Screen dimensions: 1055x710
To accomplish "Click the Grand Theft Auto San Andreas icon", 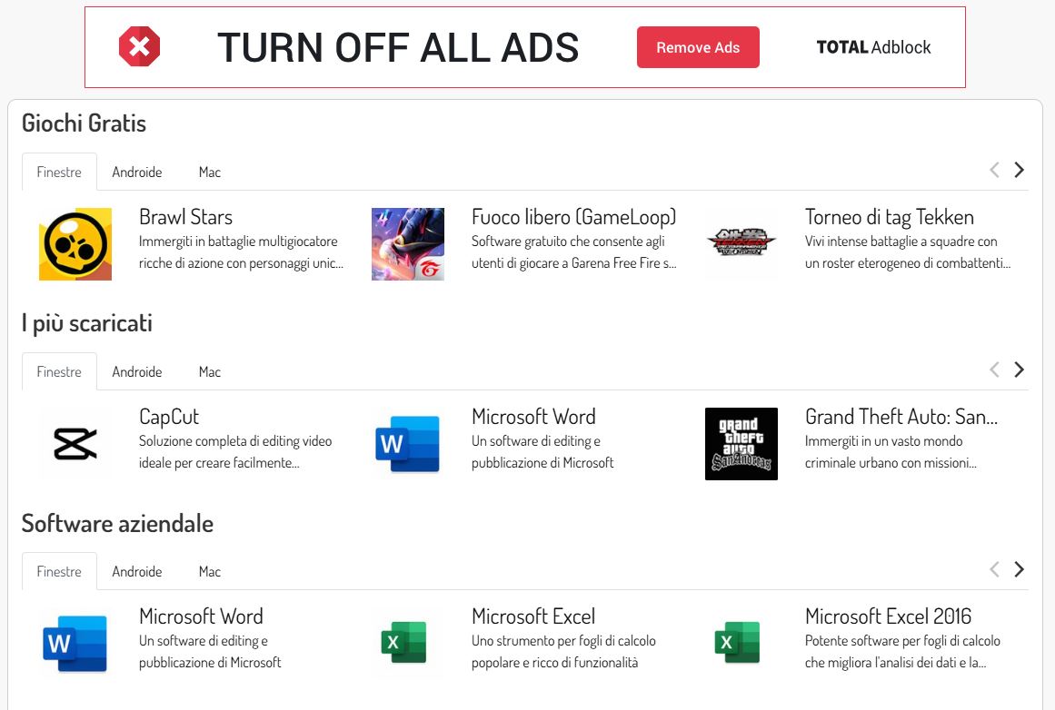I will pos(741,444).
